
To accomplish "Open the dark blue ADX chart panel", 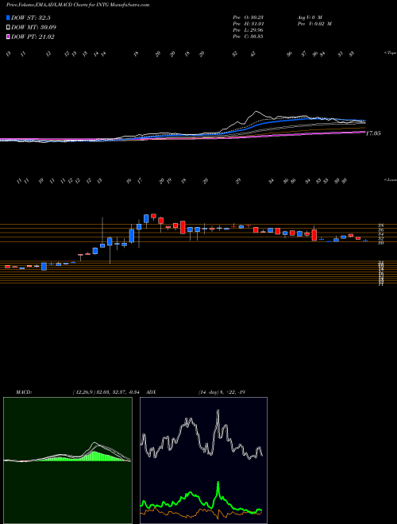I will 203,460.
